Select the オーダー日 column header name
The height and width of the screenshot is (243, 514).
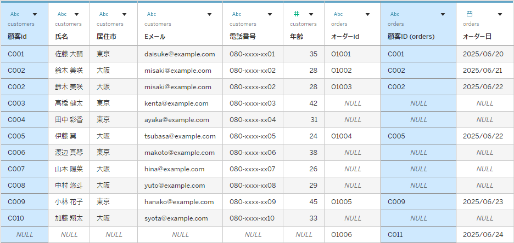point(477,37)
